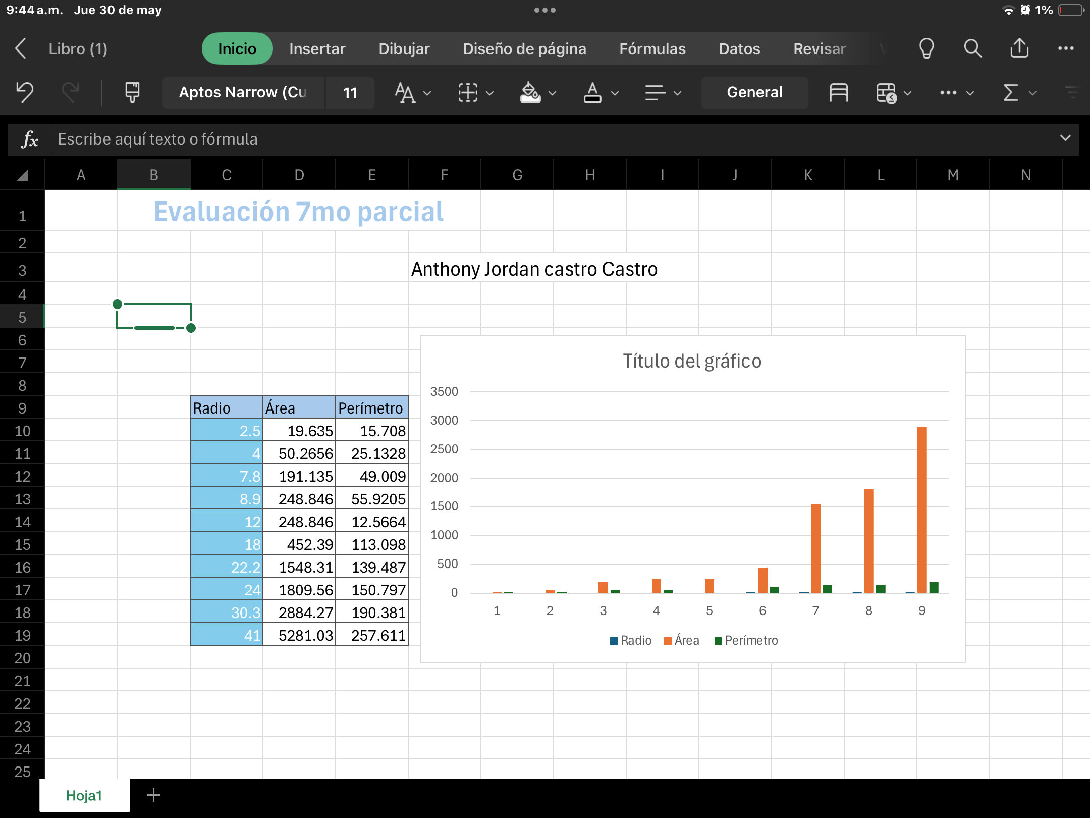The height and width of the screenshot is (818, 1090).
Task: Click the General number format button
Action: coord(754,93)
